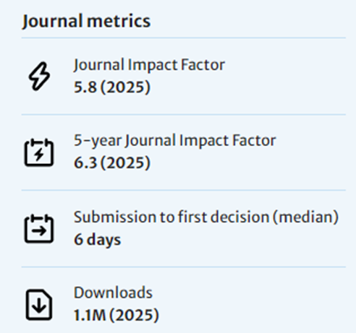This screenshot has width=356, height=333.
Task: Click the 5-year Journal Impact Factor label
Action: [x=175, y=141]
